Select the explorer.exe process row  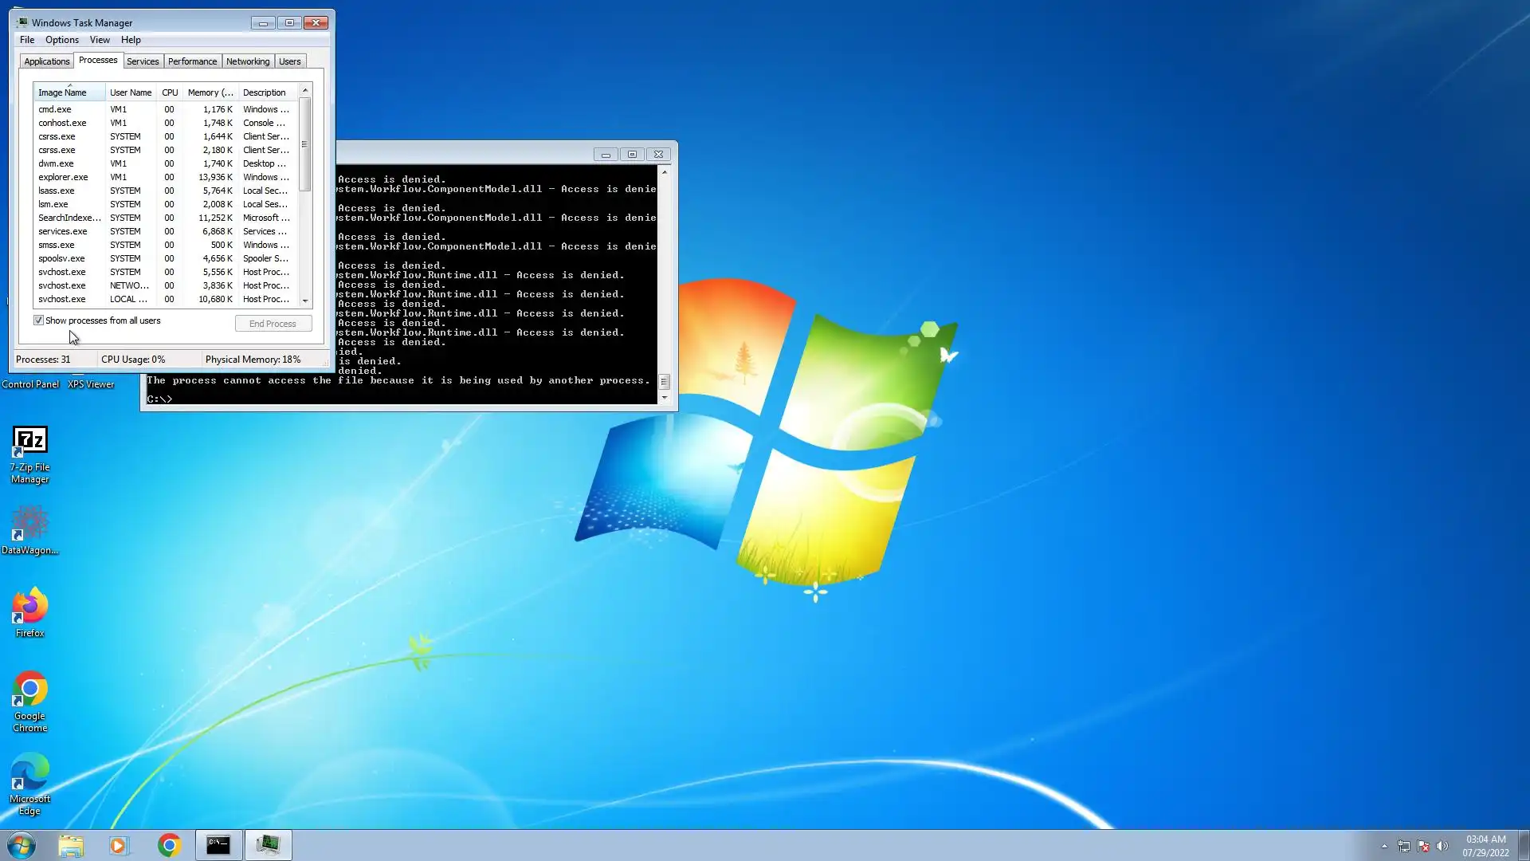[x=64, y=177]
